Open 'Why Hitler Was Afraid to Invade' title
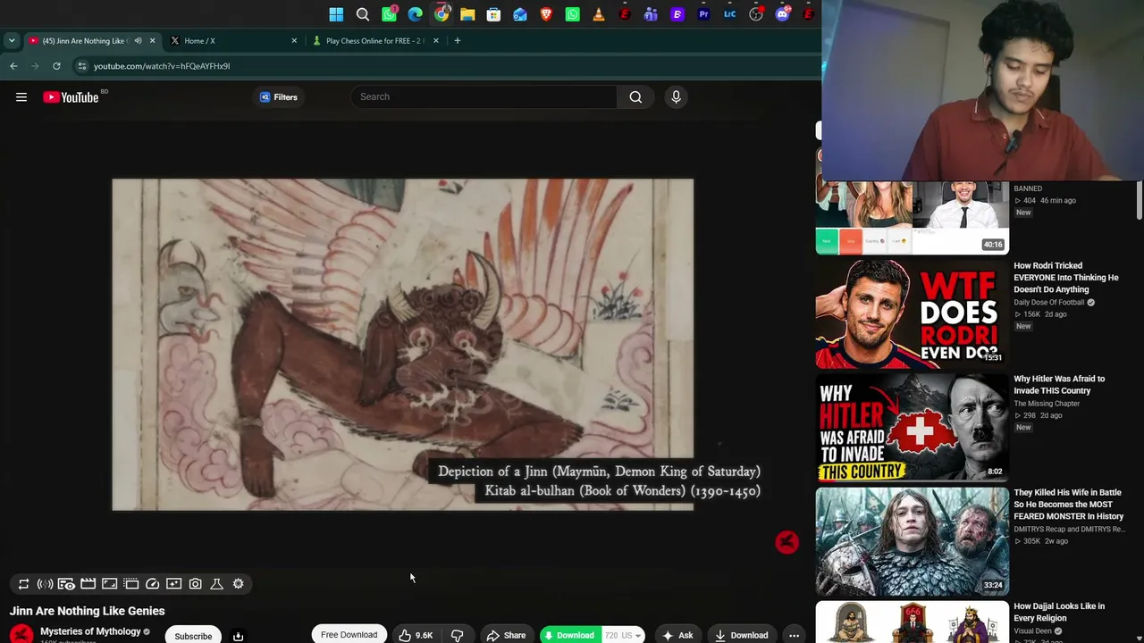Screen dimensions: 1144x643 [x=1059, y=385]
